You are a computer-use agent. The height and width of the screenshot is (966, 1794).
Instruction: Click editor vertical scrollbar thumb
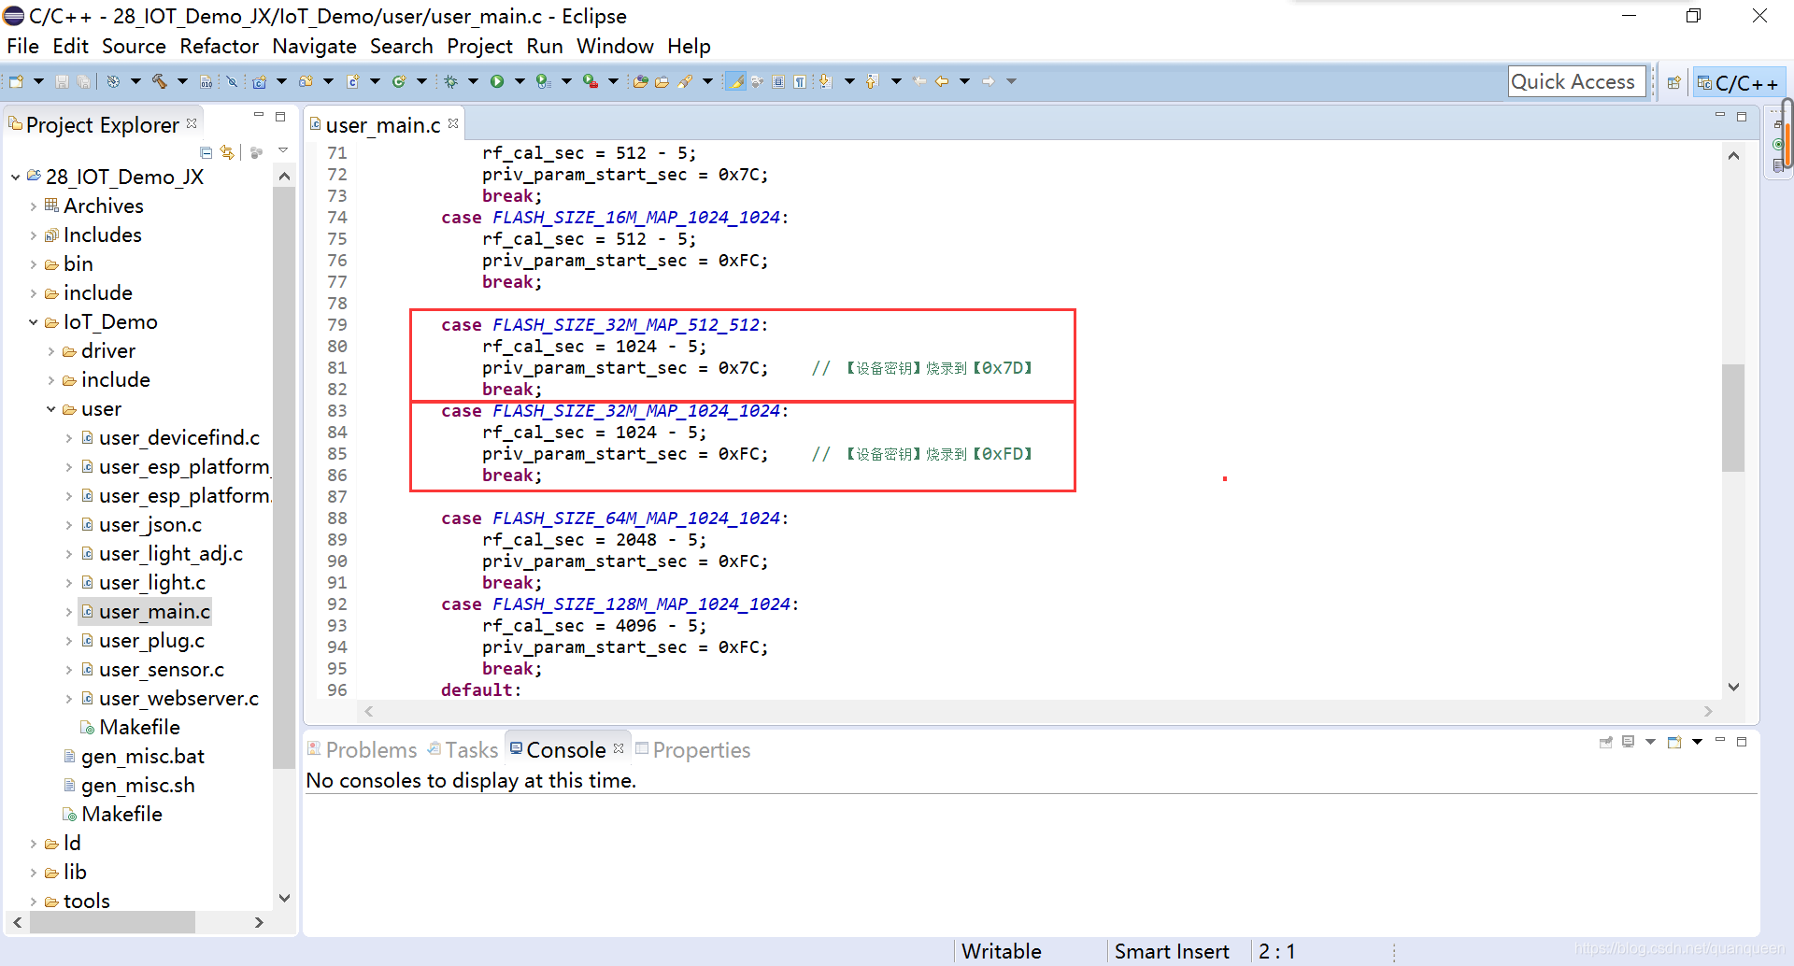(x=1733, y=418)
